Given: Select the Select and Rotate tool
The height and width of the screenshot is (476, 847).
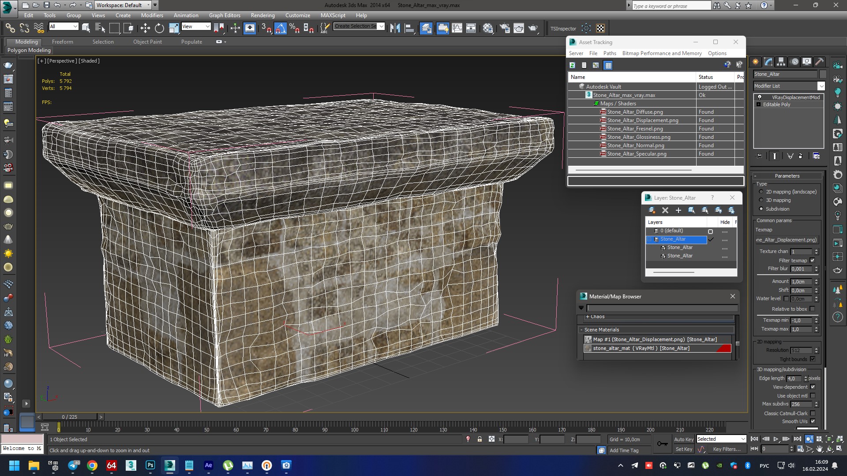Looking at the screenshot, I should tap(159, 28).
